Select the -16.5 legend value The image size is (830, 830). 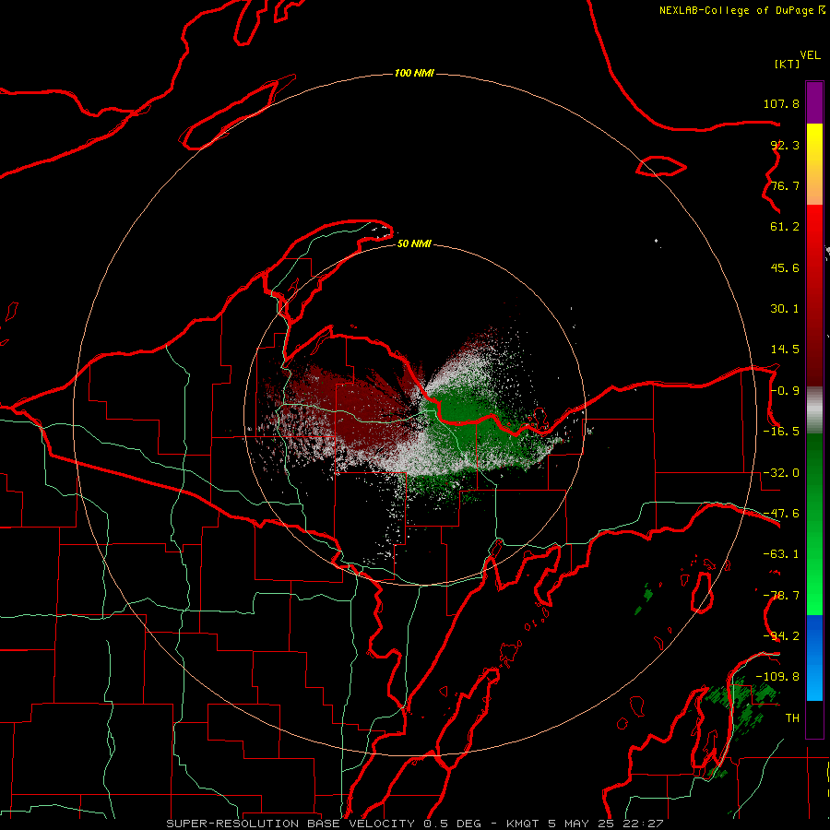pyautogui.click(x=781, y=432)
